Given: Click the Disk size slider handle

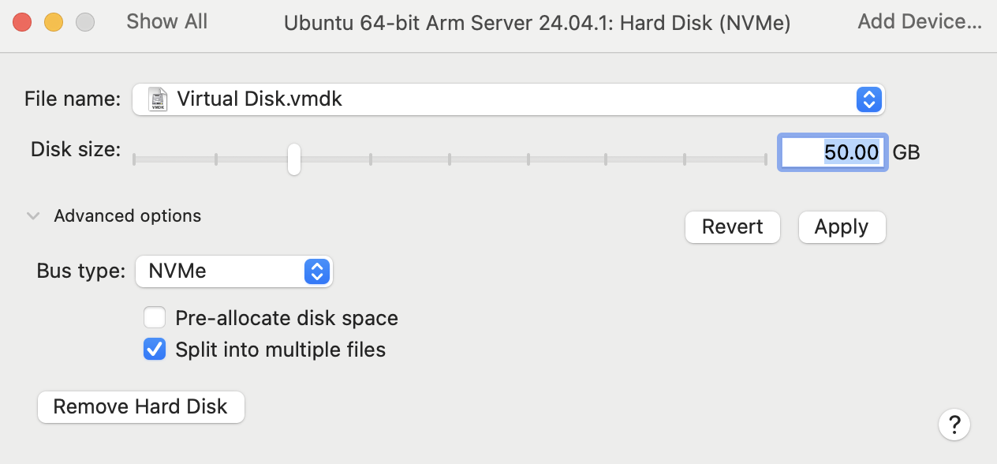Looking at the screenshot, I should 293,159.
